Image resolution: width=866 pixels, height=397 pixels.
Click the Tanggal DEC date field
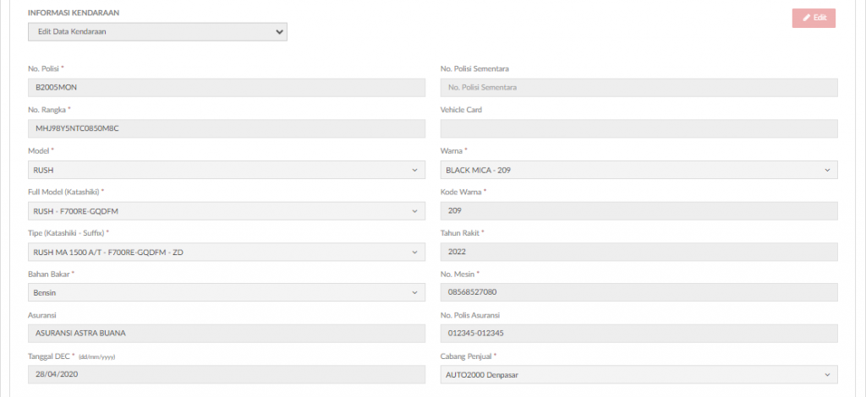[227, 375]
